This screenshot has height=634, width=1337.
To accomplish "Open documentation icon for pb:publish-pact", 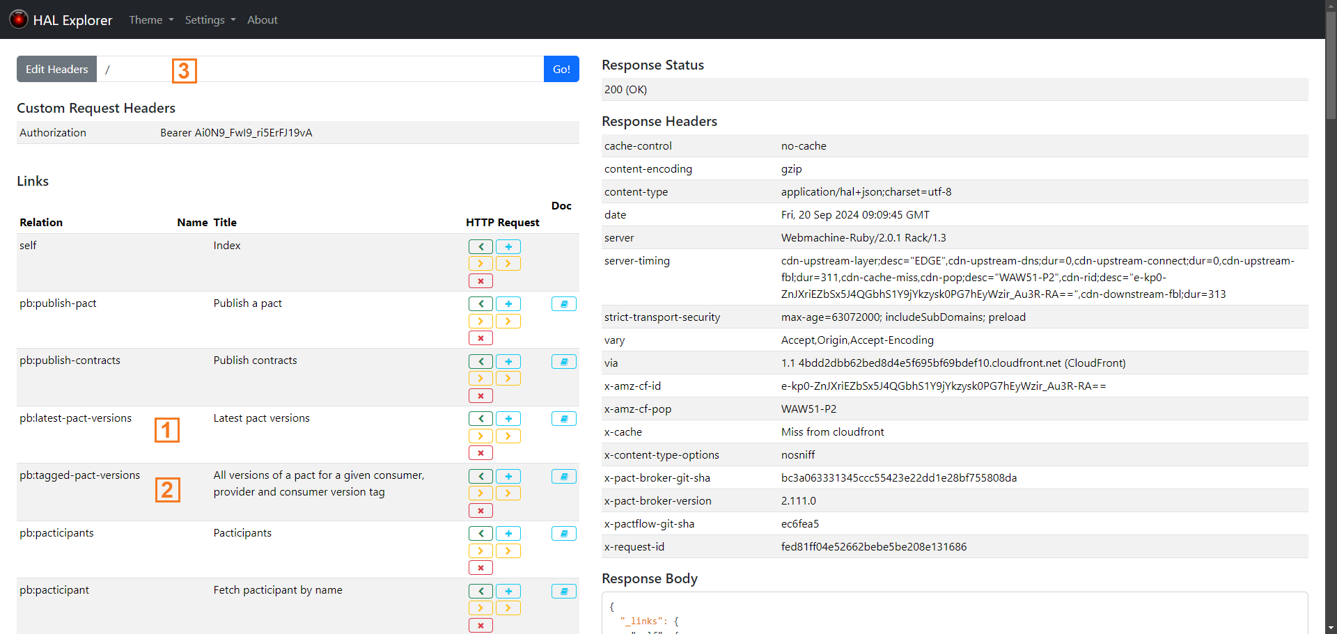I will (x=563, y=303).
